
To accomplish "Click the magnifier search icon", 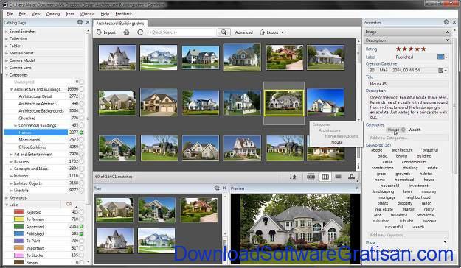I will point(223,32).
